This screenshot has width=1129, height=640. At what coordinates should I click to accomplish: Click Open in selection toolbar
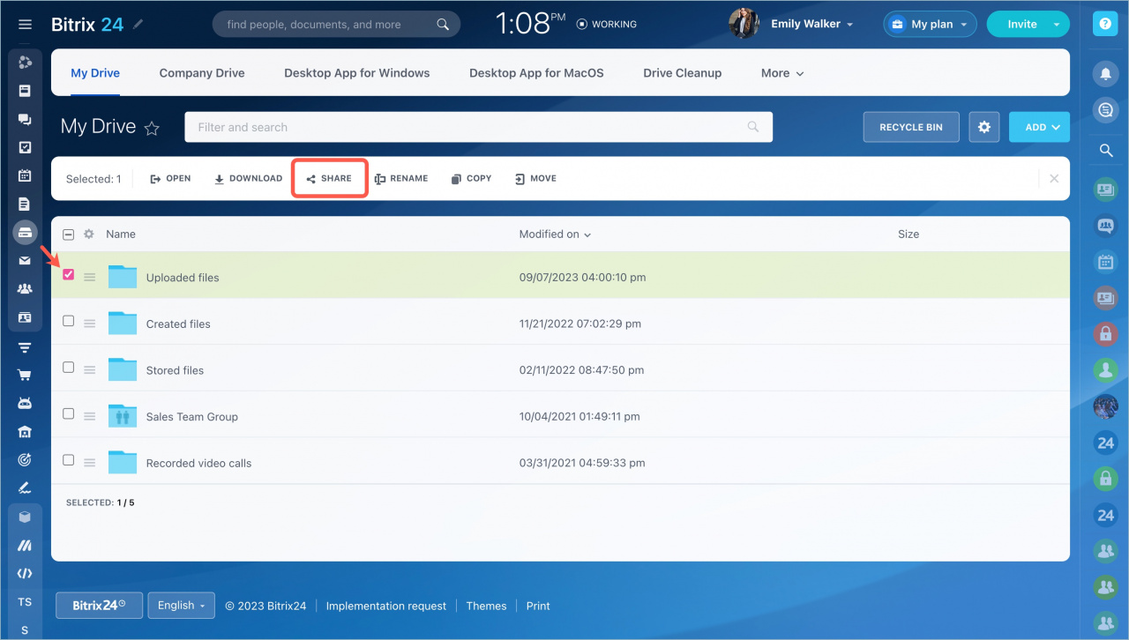click(x=170, y=178)
